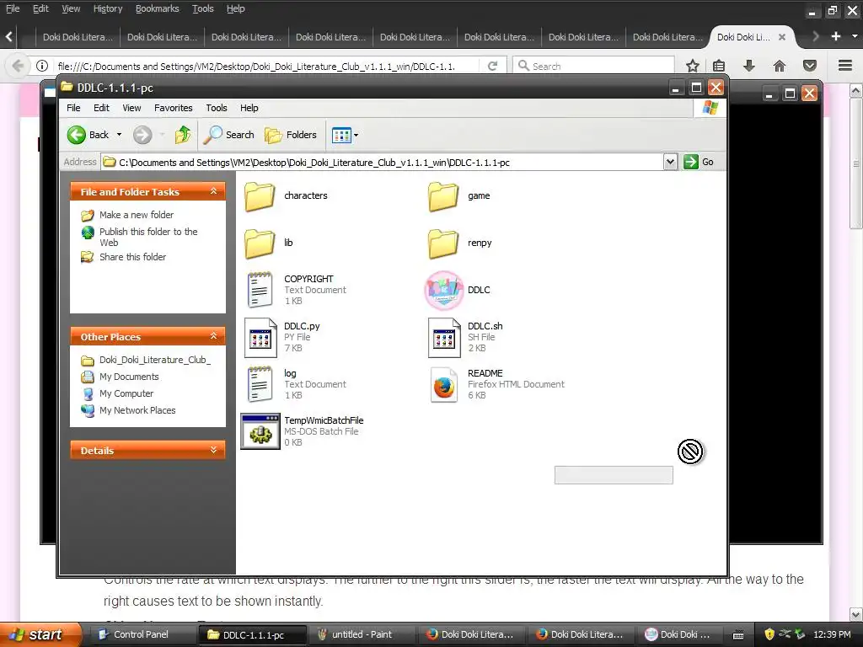863x647 pixels.
Task: Click the Explorer Back button
Action: point(88,135)
